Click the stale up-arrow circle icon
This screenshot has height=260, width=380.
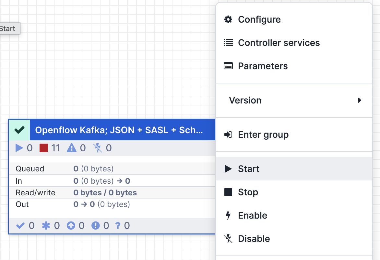pos(71,226)
